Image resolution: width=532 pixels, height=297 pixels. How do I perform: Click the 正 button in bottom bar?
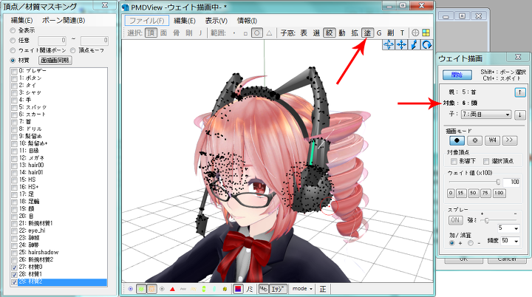click(323, 289)
